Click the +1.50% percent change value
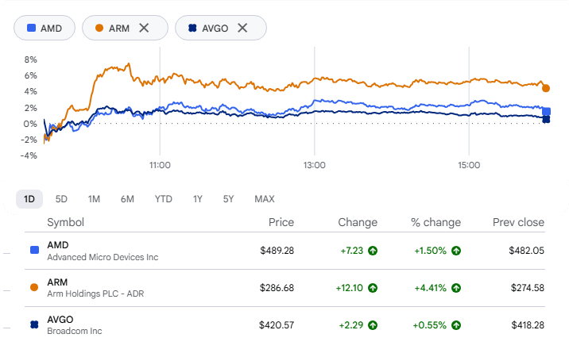Image resolution: width=569 pixels, height=353 pixels. click(x=431, y=251)
